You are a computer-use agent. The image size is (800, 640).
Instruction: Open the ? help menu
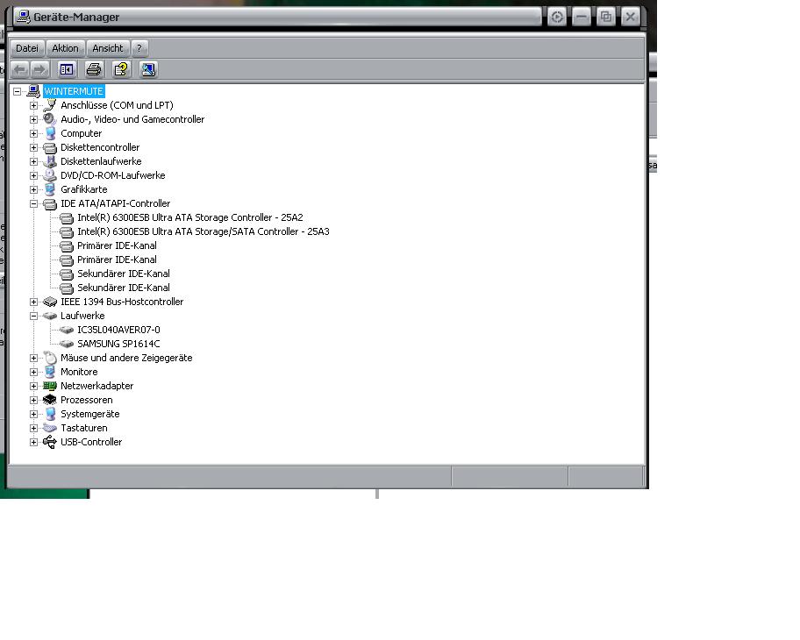pyautogui.click(x=139, y=48)
